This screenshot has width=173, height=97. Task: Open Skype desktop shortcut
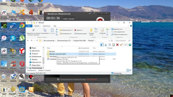13,39
